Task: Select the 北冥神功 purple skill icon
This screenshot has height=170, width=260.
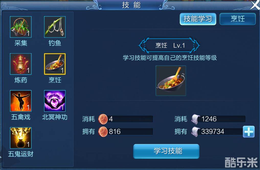Action: 55,101
